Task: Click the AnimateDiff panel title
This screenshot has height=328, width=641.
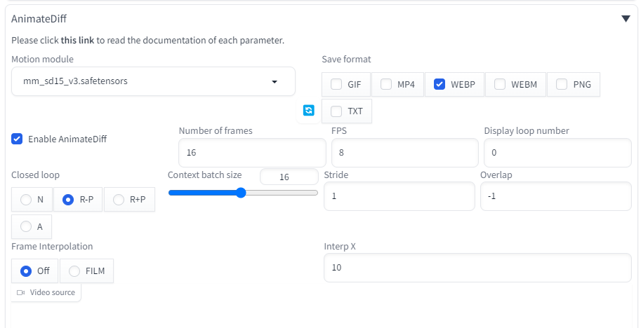Action: pos(39,19)
